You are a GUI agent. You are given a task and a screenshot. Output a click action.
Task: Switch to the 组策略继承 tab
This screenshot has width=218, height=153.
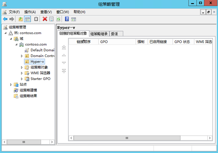pos(99,34)
